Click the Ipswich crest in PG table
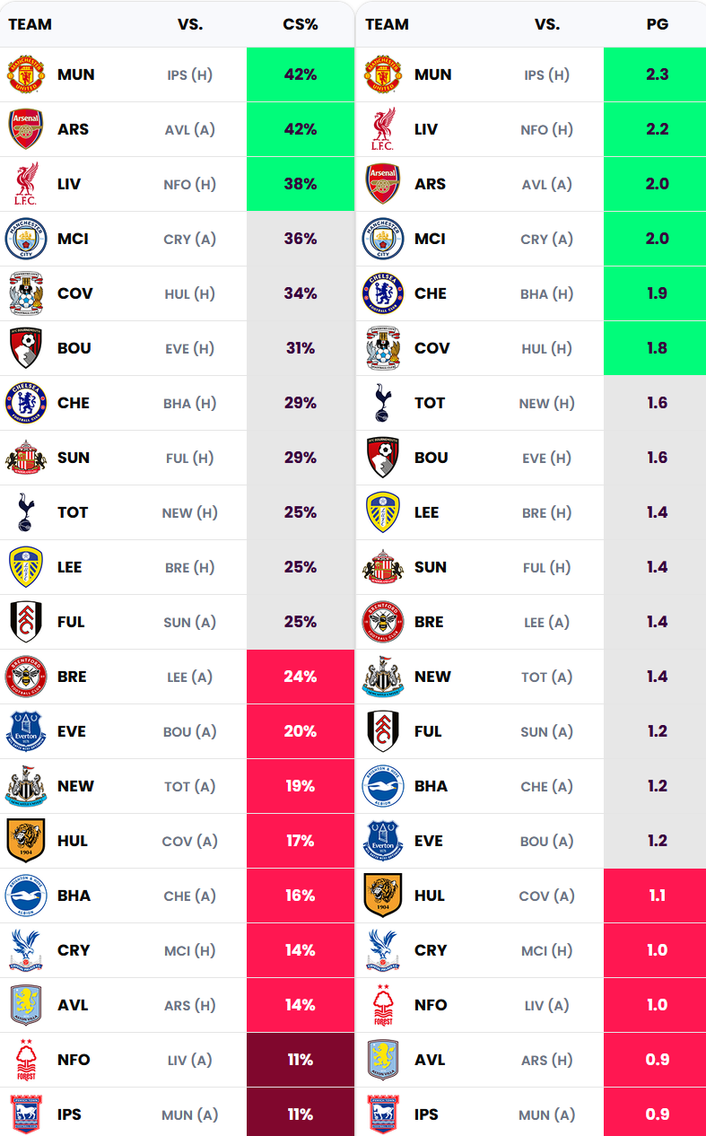The height and width of the screenshot is (1136, 706). click(383, 1114)
